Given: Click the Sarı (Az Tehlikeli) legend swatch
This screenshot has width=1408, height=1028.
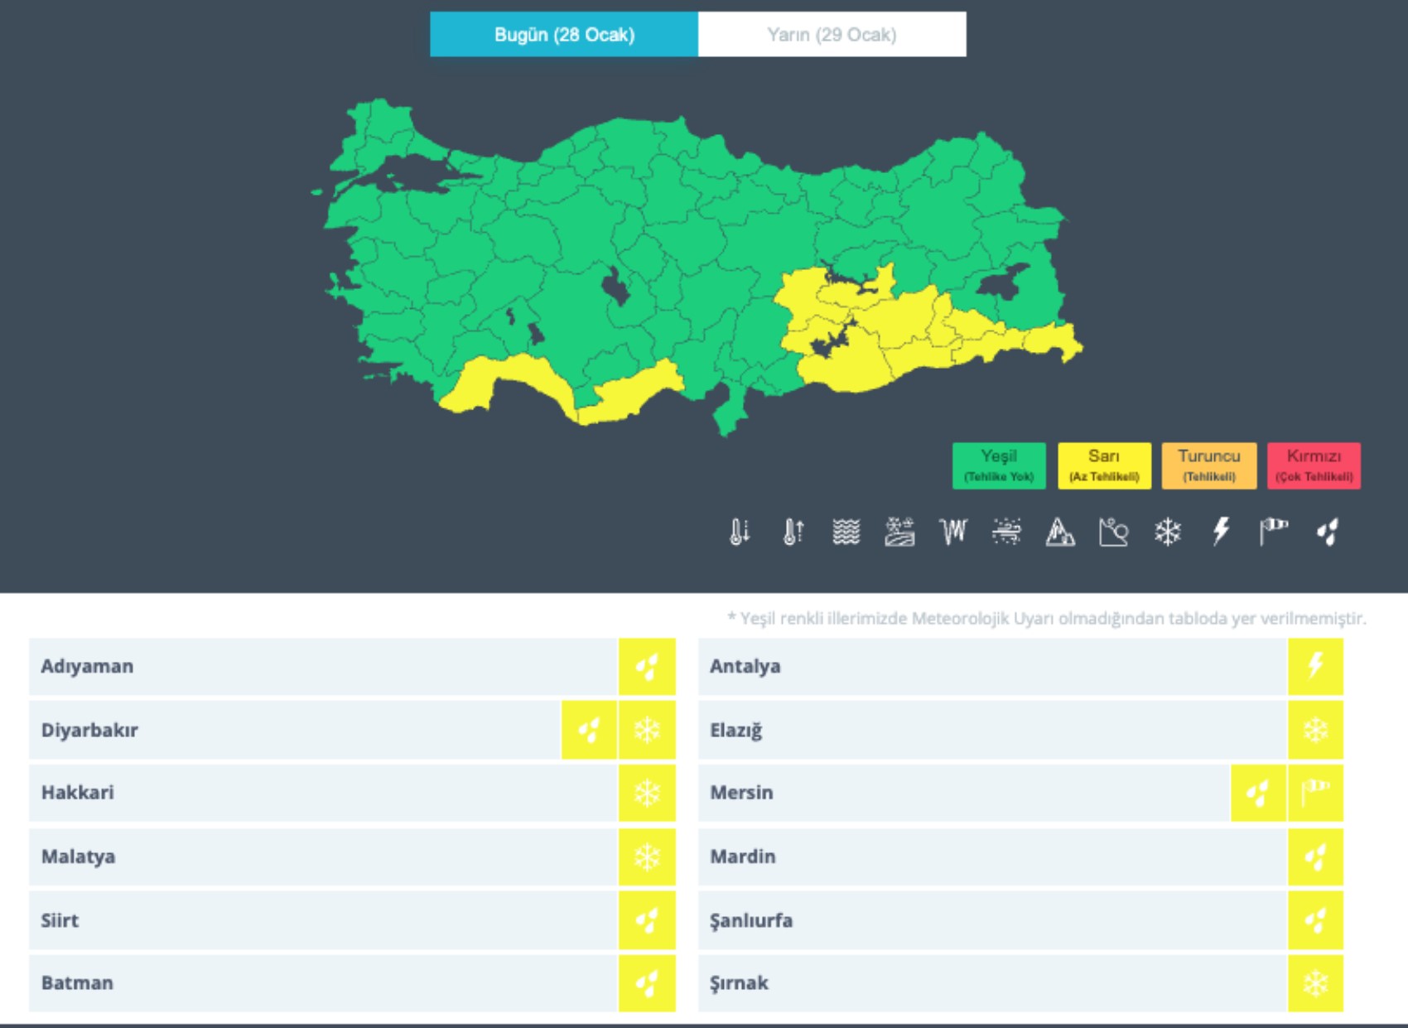Looking at the screenshot, I should 1104,466.
